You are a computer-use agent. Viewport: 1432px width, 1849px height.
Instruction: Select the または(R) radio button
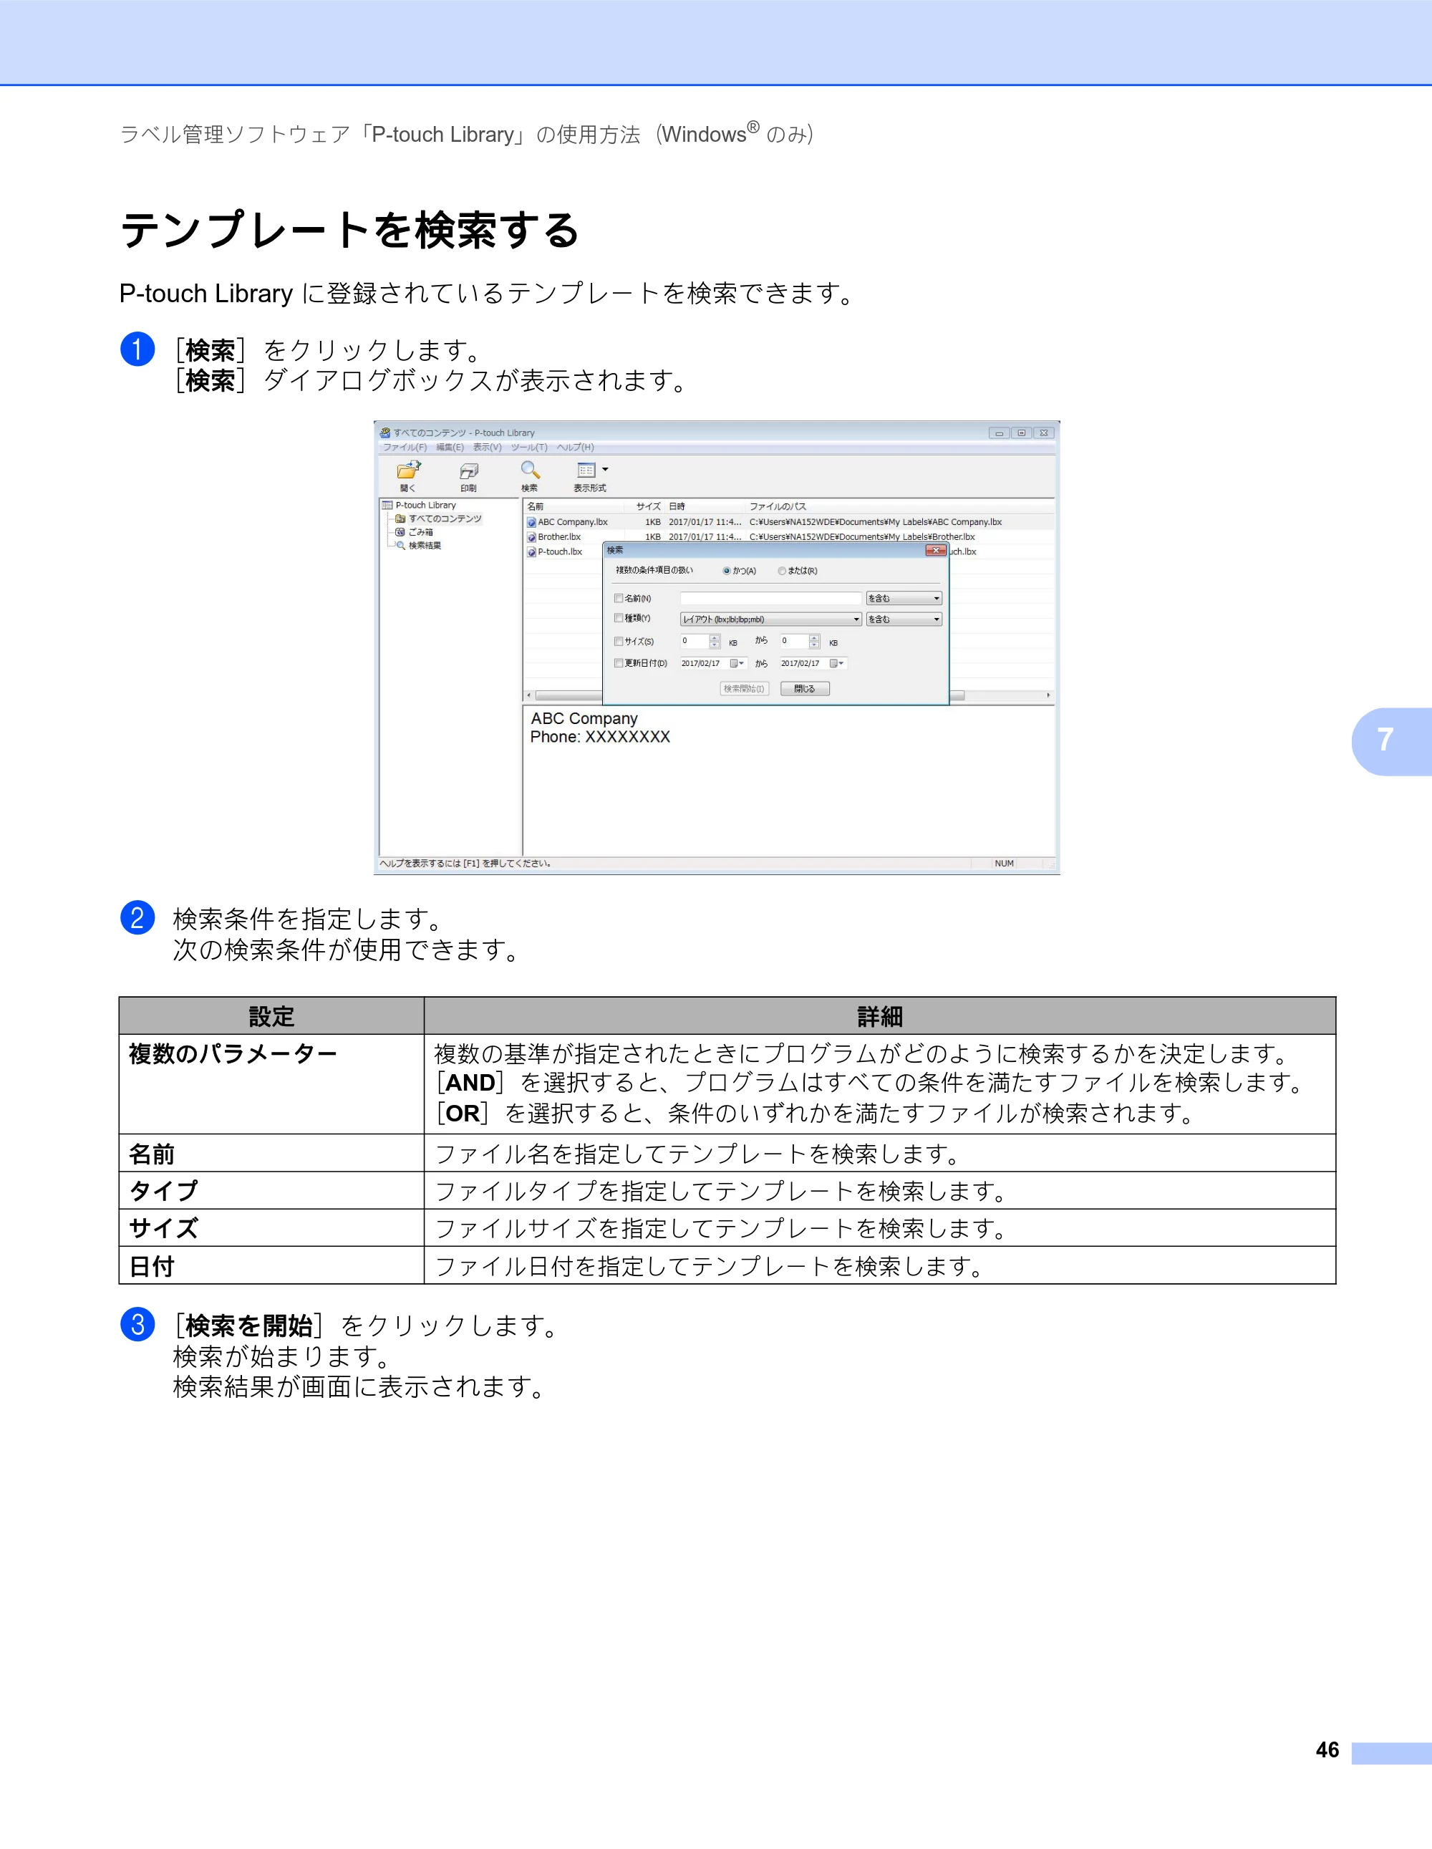(782, 571)
